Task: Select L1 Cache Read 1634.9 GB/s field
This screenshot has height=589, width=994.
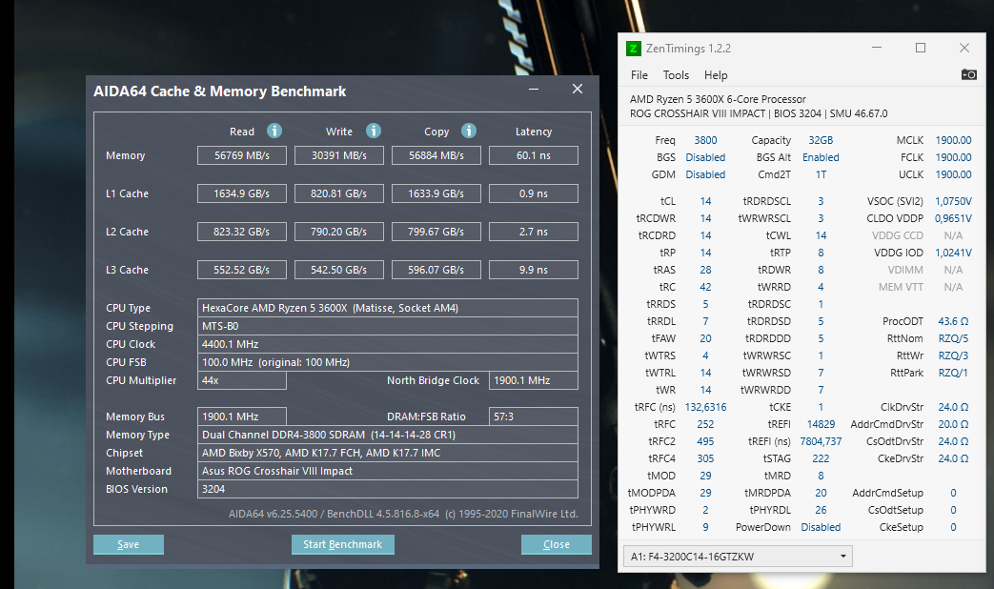Action: (x=241, y=193)
